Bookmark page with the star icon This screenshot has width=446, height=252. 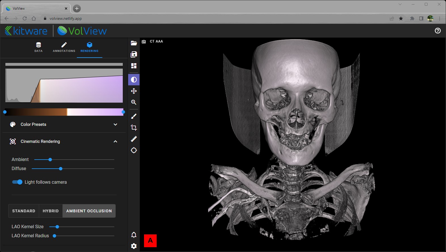(401, 18)
